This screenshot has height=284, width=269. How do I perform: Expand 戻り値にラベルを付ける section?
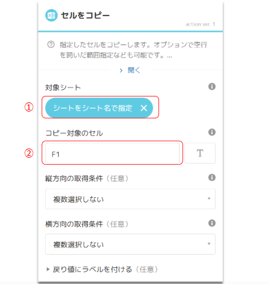(x=102, y=270)
